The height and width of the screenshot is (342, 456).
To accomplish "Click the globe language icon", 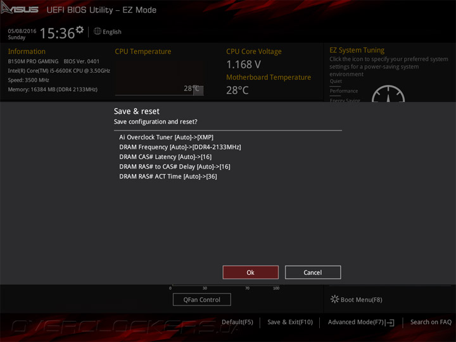I will (98, 31).
